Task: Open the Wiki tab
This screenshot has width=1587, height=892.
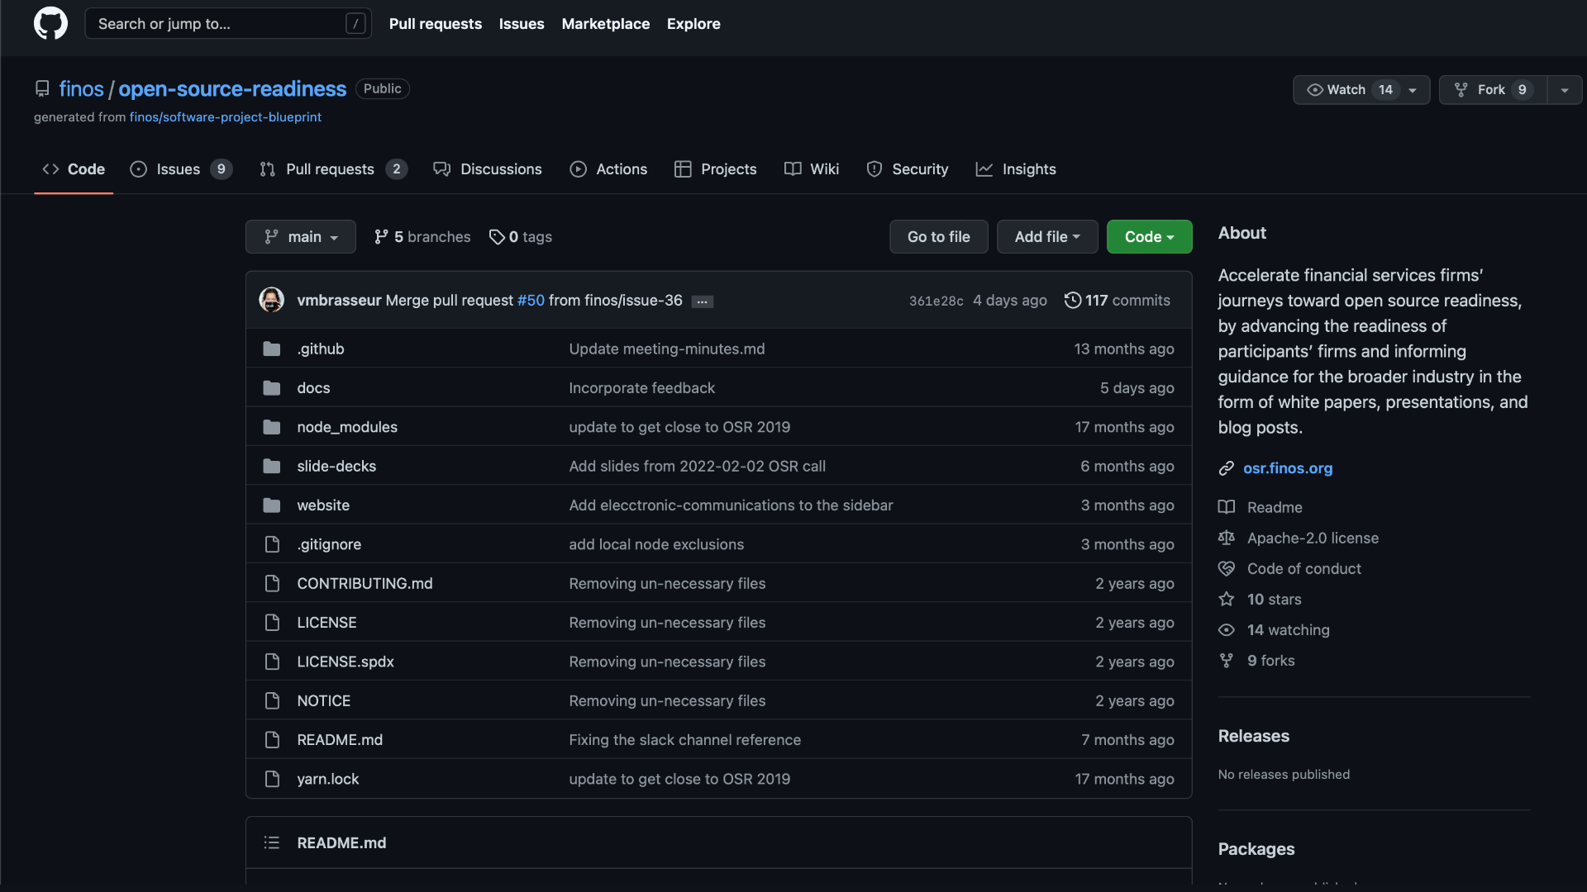Action: [812, 169]
